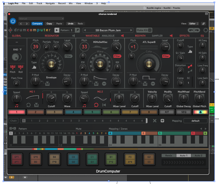Click the speaker icon next to Resonator section

74,36
